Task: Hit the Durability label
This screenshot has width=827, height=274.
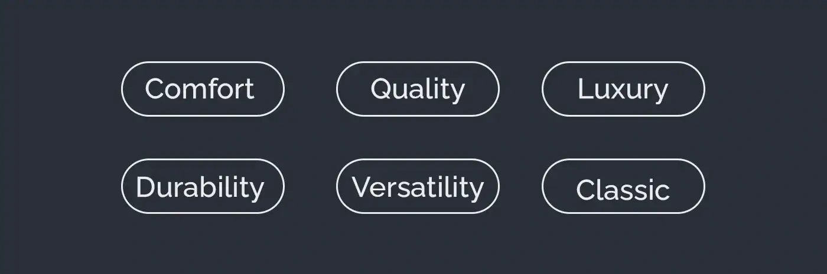Action: click(x=200, y=187)
